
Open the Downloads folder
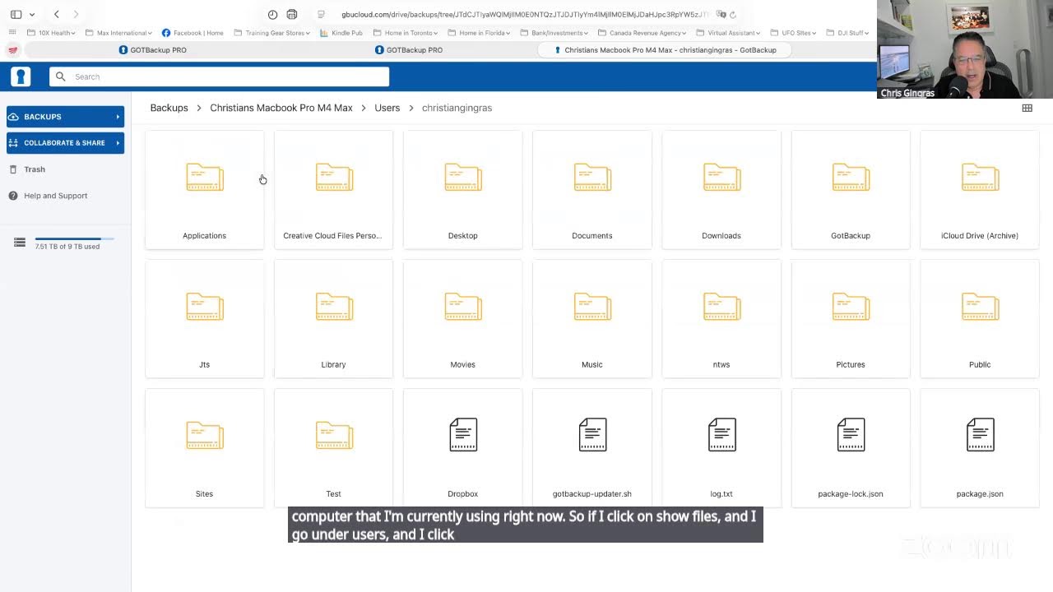(721, 190)
